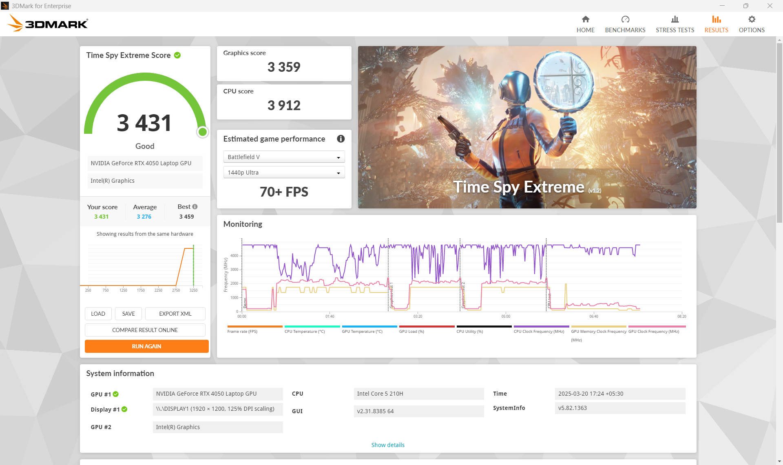783x465 pixels.
Task: Click info icon beside Estimated game performance
Action: 341,139
